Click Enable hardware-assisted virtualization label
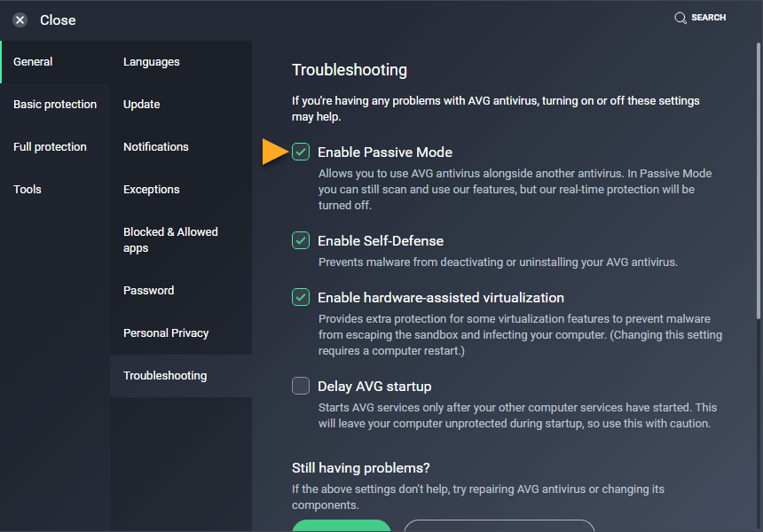Screen dimensions: 763x532 click(x=441, y=298)
